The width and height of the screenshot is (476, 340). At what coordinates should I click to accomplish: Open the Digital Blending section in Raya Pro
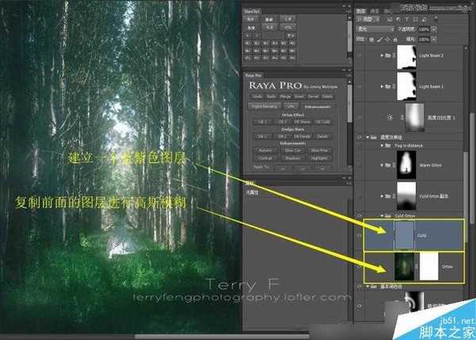pos(264,106)
